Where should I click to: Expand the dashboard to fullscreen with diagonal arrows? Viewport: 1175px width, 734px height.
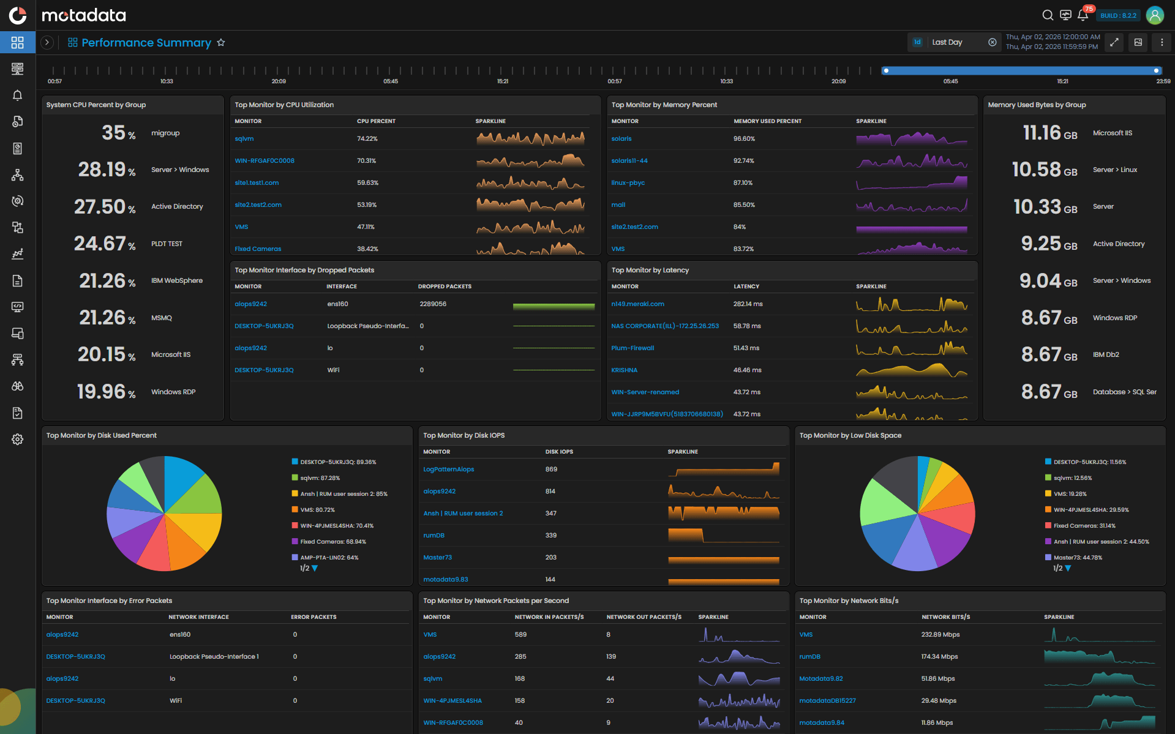(1114, 42)
